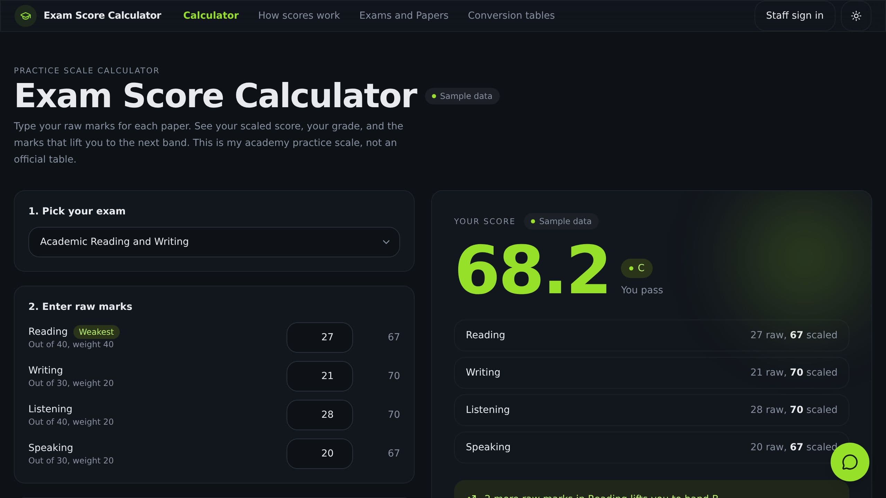Open Conversion tables page
Viewport: 886px width, 498px height.
[511, 16]
